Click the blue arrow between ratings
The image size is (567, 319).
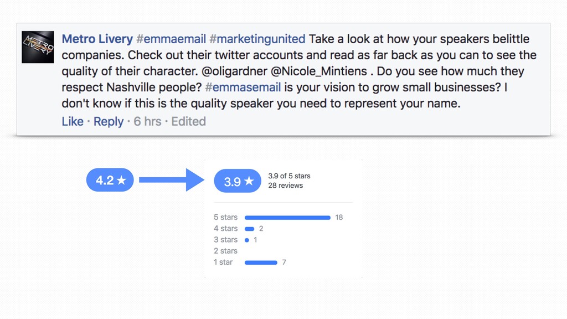(x=172, y=180)
